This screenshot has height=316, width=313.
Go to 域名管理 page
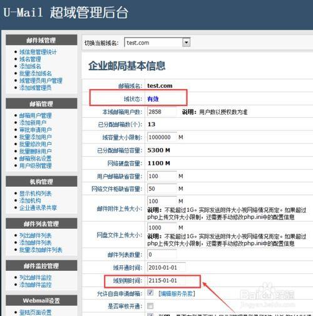click(30, 59)
